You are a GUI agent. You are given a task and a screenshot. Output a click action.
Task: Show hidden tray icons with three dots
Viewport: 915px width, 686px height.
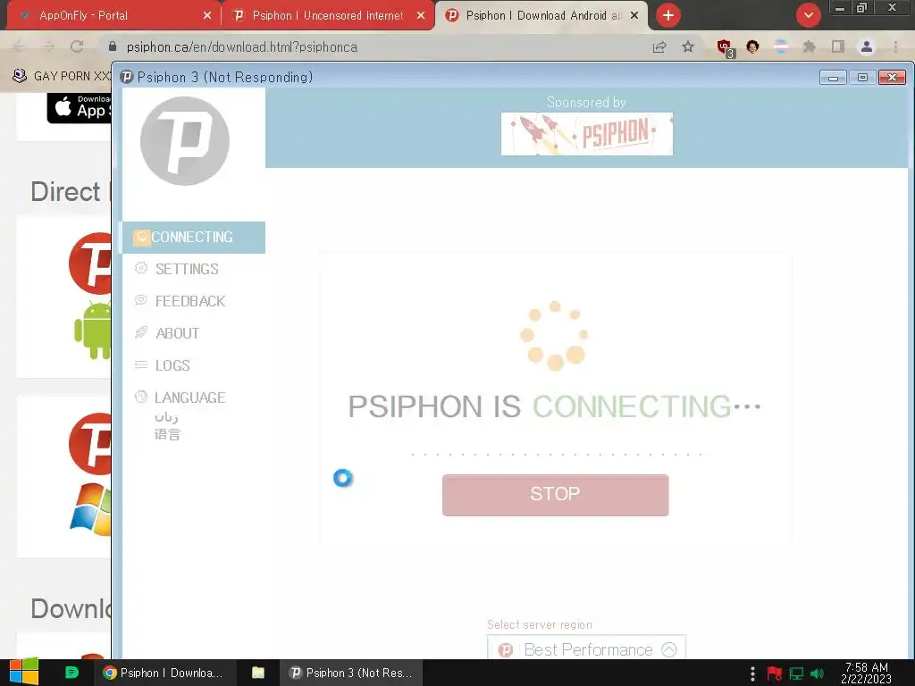point(752,673)
